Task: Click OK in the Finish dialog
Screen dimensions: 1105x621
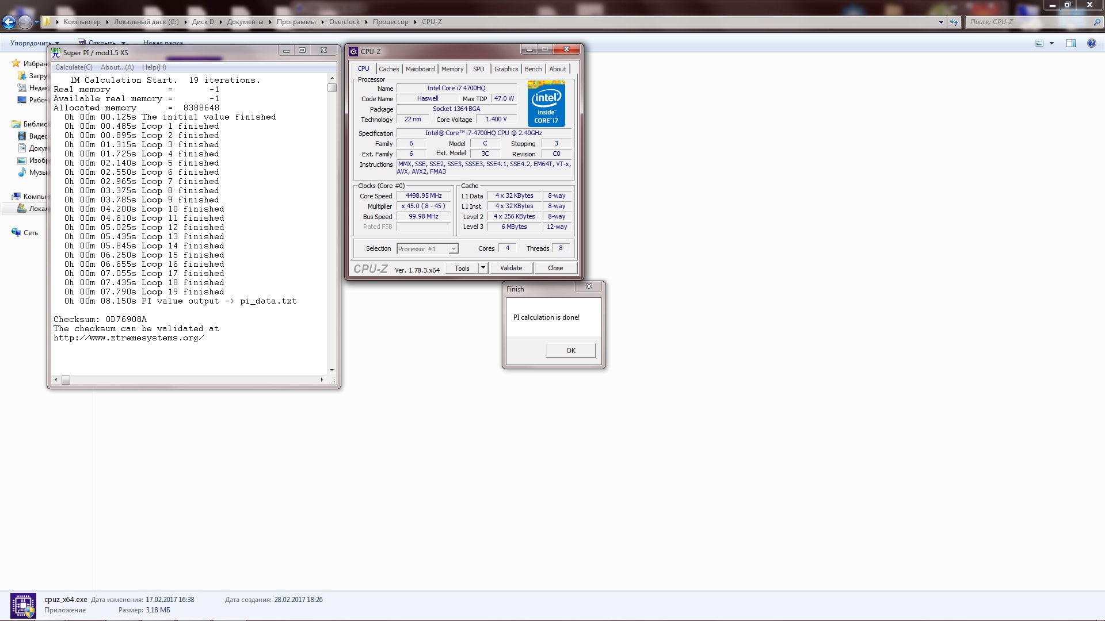Action: coord(571,350)
